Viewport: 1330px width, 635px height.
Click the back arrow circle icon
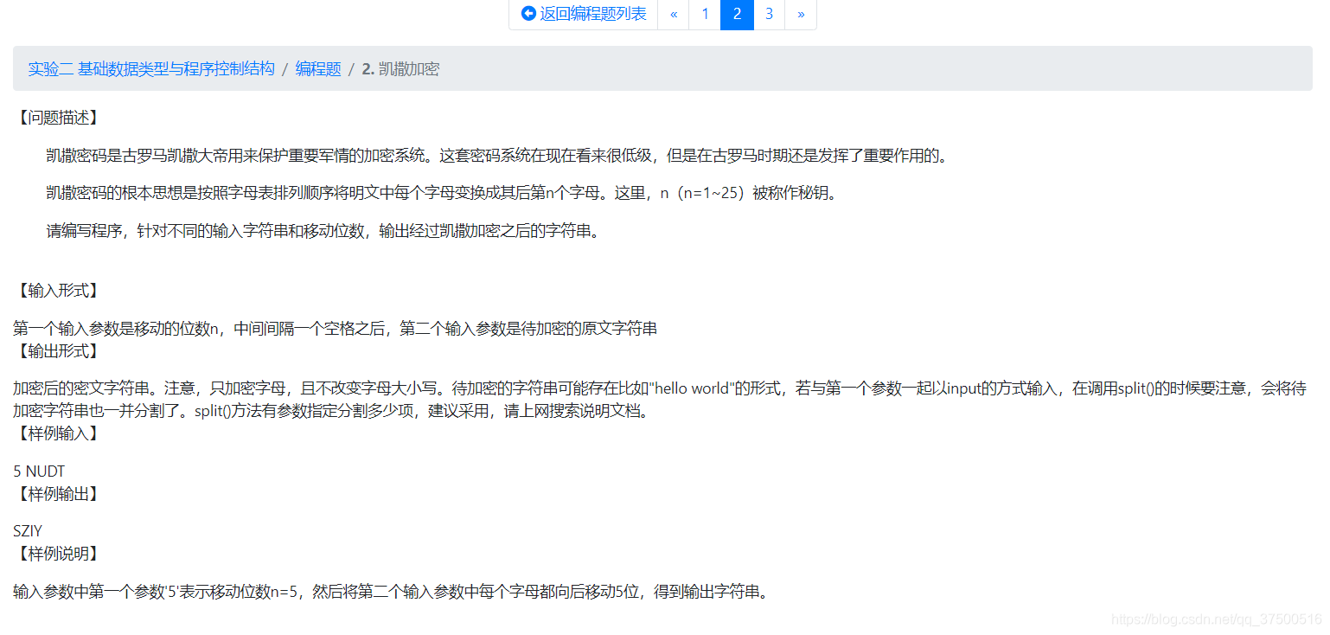528,14
